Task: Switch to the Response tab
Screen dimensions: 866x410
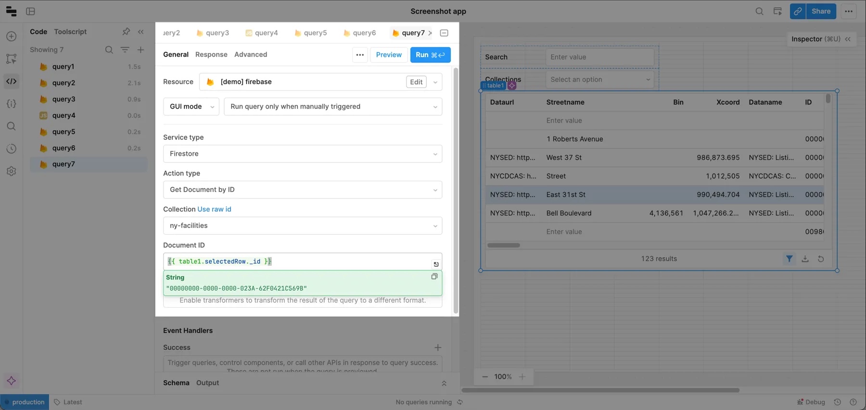Action: 211,55
